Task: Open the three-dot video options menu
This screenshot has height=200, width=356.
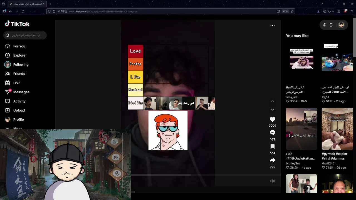Action: point(273,26)
